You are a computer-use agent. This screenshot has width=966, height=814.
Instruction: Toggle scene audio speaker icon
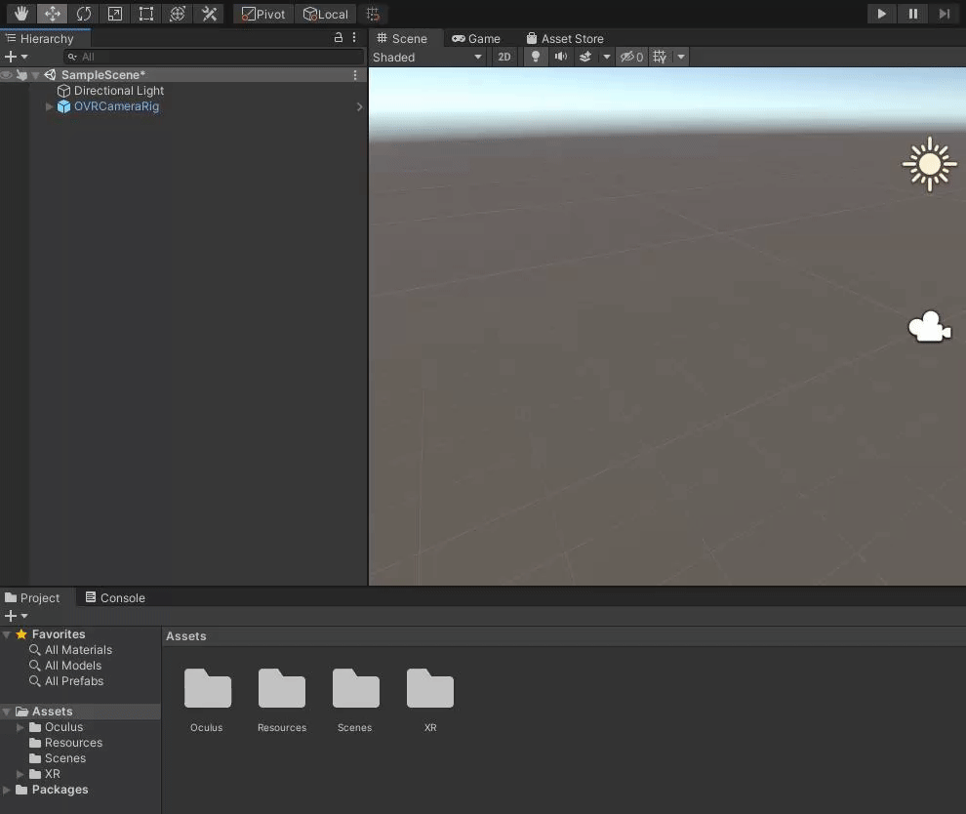(561, 57)
